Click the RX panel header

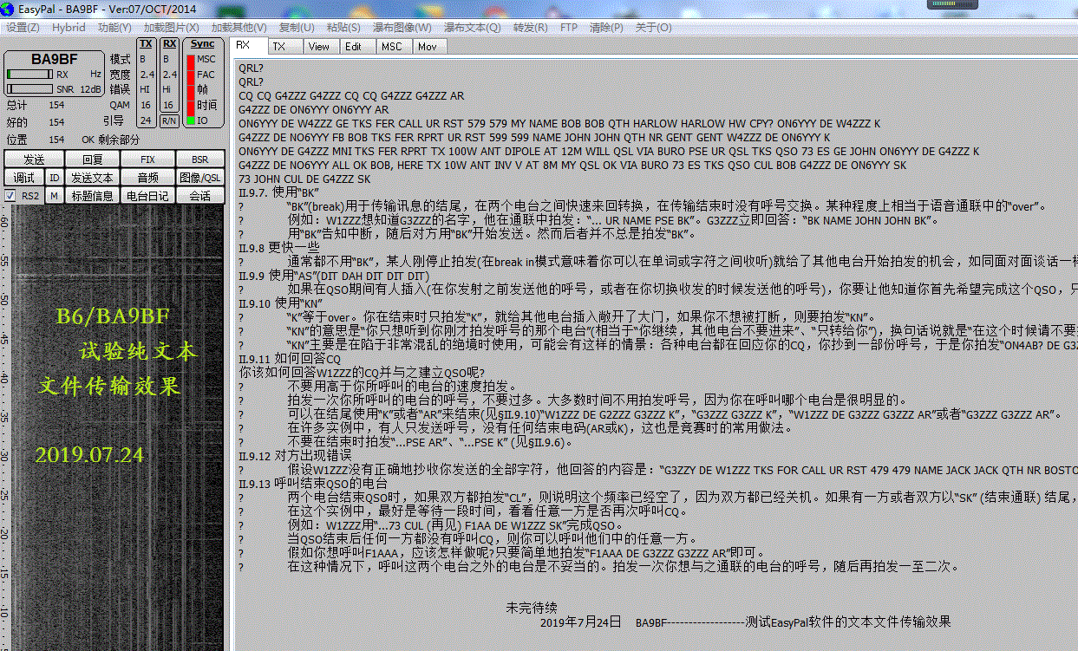[x=170, y=44]
